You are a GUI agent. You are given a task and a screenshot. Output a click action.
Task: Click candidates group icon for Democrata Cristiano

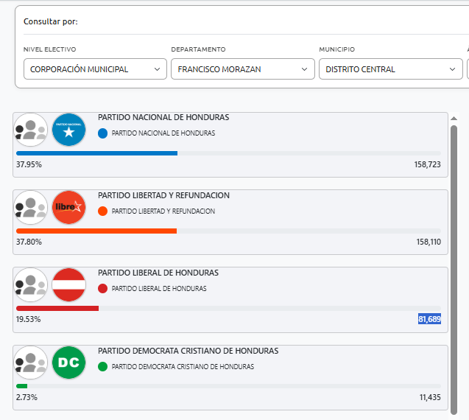31,363
